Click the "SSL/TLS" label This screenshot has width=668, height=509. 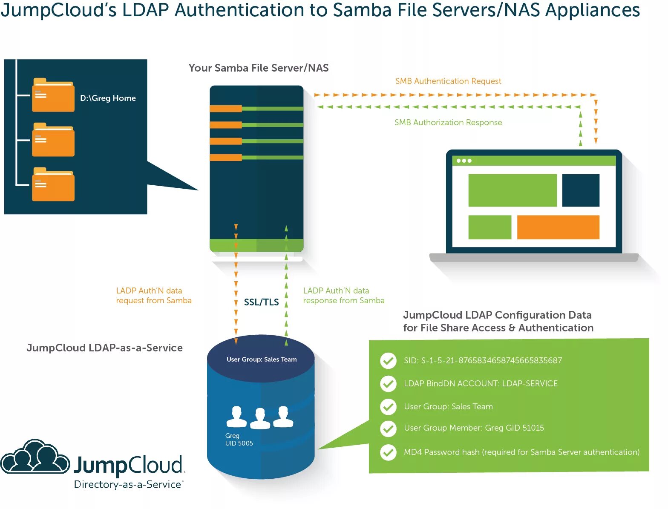click(261, 302)
